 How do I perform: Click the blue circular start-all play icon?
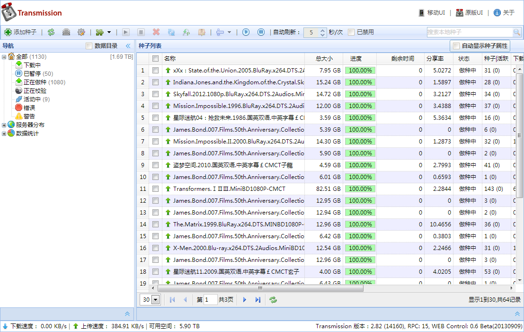(x=246, y=32)
